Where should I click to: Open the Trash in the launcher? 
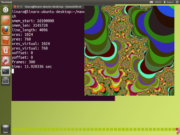6,129
